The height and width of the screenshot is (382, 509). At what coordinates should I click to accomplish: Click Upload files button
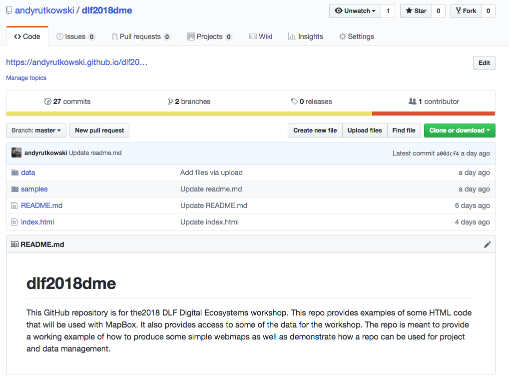365,130
